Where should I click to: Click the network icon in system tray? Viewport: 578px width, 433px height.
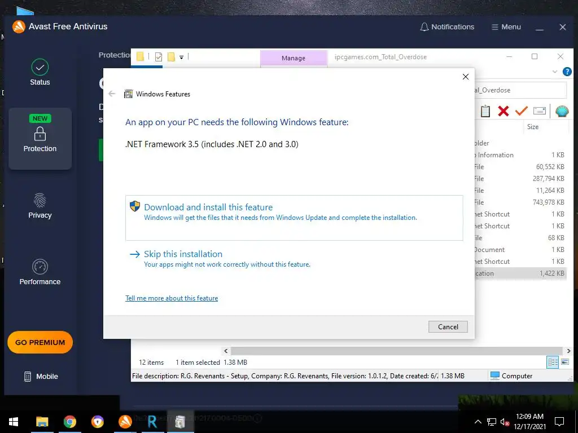[492, 422]
